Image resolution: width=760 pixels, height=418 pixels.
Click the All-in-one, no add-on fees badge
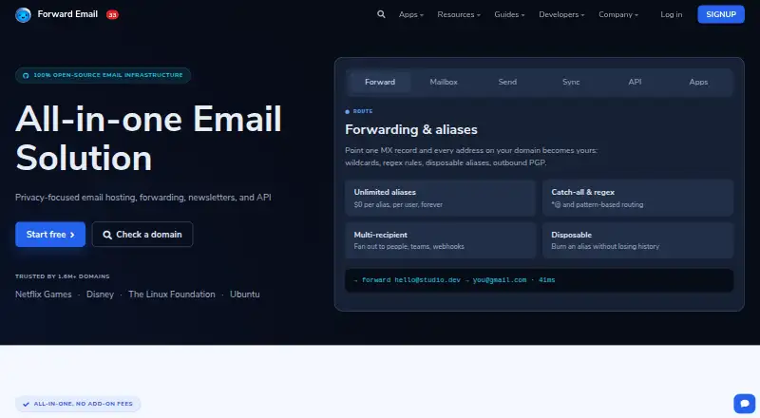coord(78,404)
